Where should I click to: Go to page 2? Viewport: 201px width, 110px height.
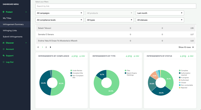[x=46, y=47]
